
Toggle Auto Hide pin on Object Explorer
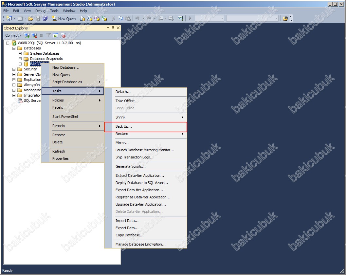click(x=113, y=28)
